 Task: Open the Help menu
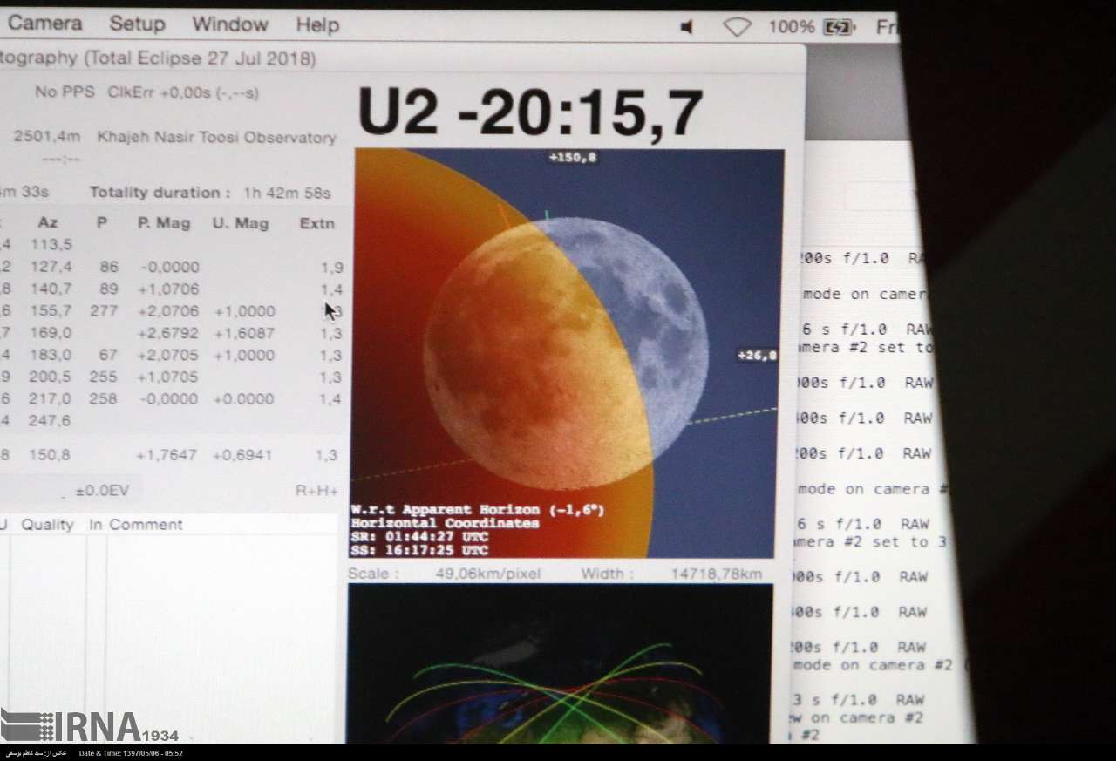click(317, 24)
